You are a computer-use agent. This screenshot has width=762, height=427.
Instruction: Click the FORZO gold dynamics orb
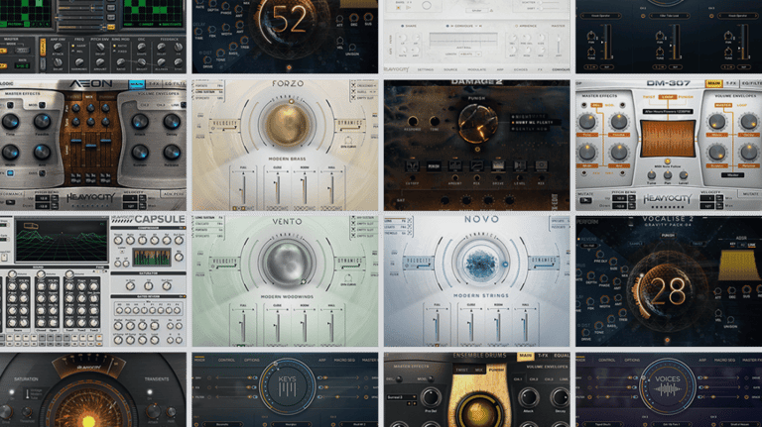point(287,124)
